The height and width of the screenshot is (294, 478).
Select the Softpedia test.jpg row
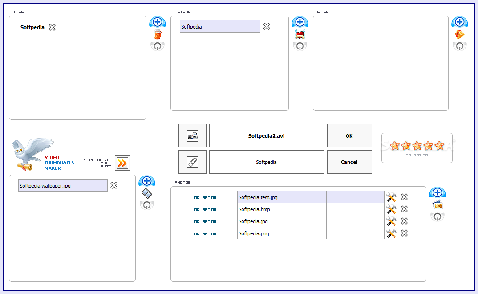[311, 197]
